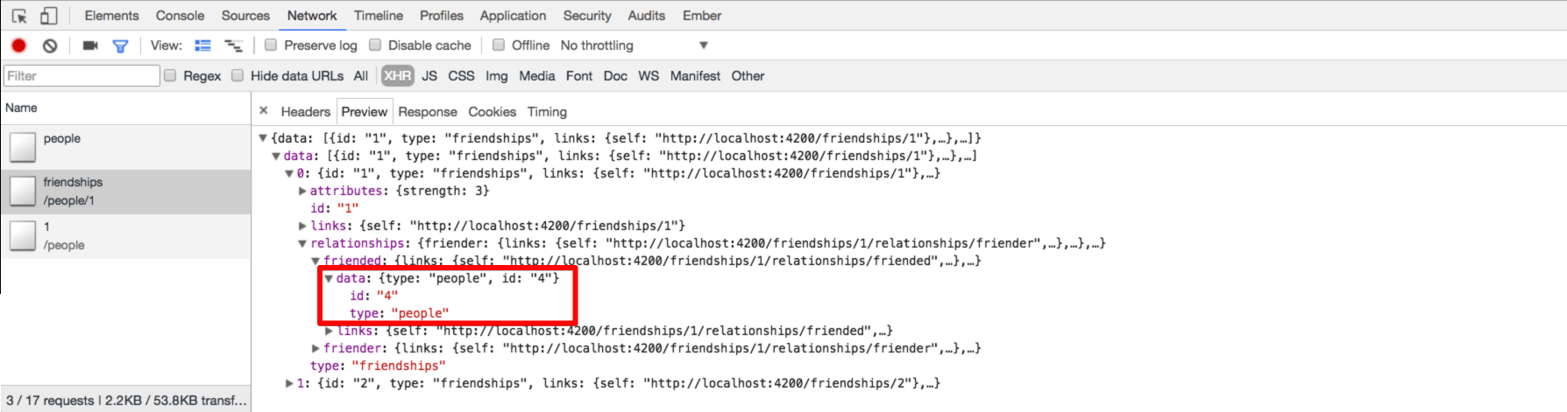Screen dimensions: 1567x412
Task: Click the Filter text input field
Action: 82,76
